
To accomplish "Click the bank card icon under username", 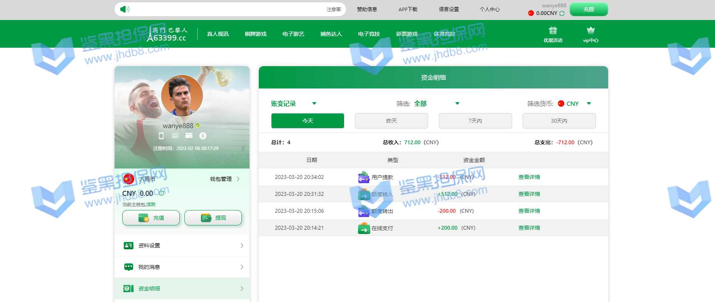I will [189, 136].
